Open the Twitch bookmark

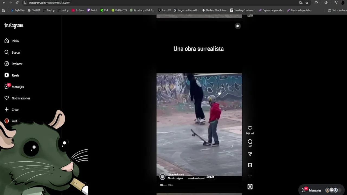click(x=92, y=10)
